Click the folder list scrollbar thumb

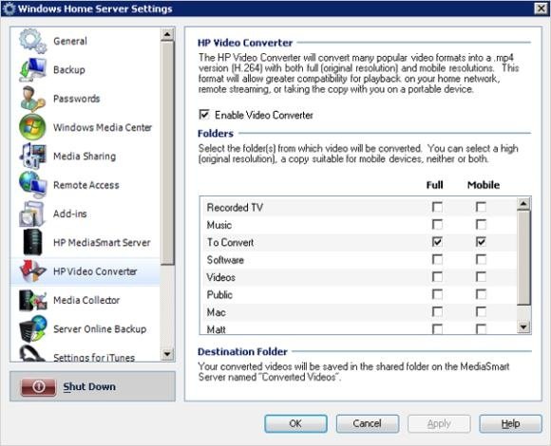tap(523, 258)
